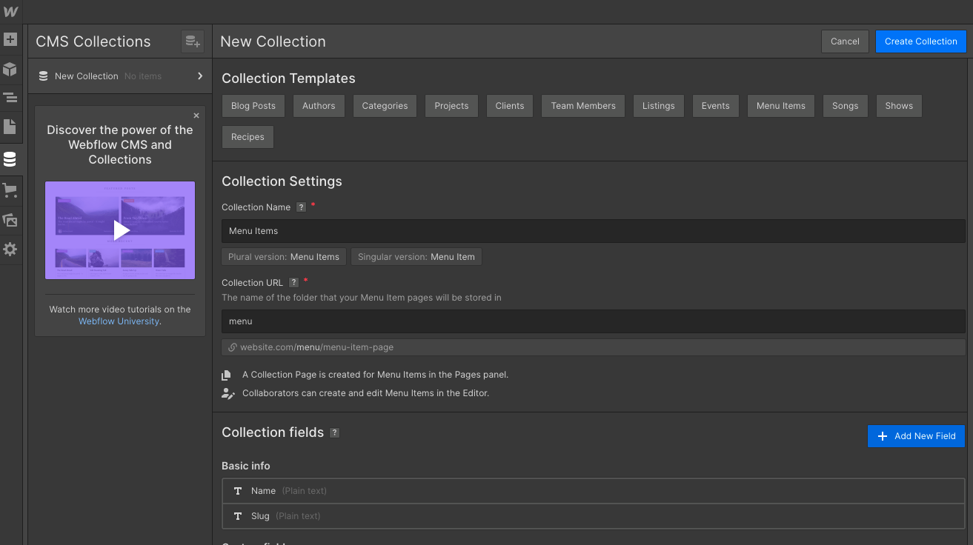Open the Webflow logo menu

coord(10,12)
